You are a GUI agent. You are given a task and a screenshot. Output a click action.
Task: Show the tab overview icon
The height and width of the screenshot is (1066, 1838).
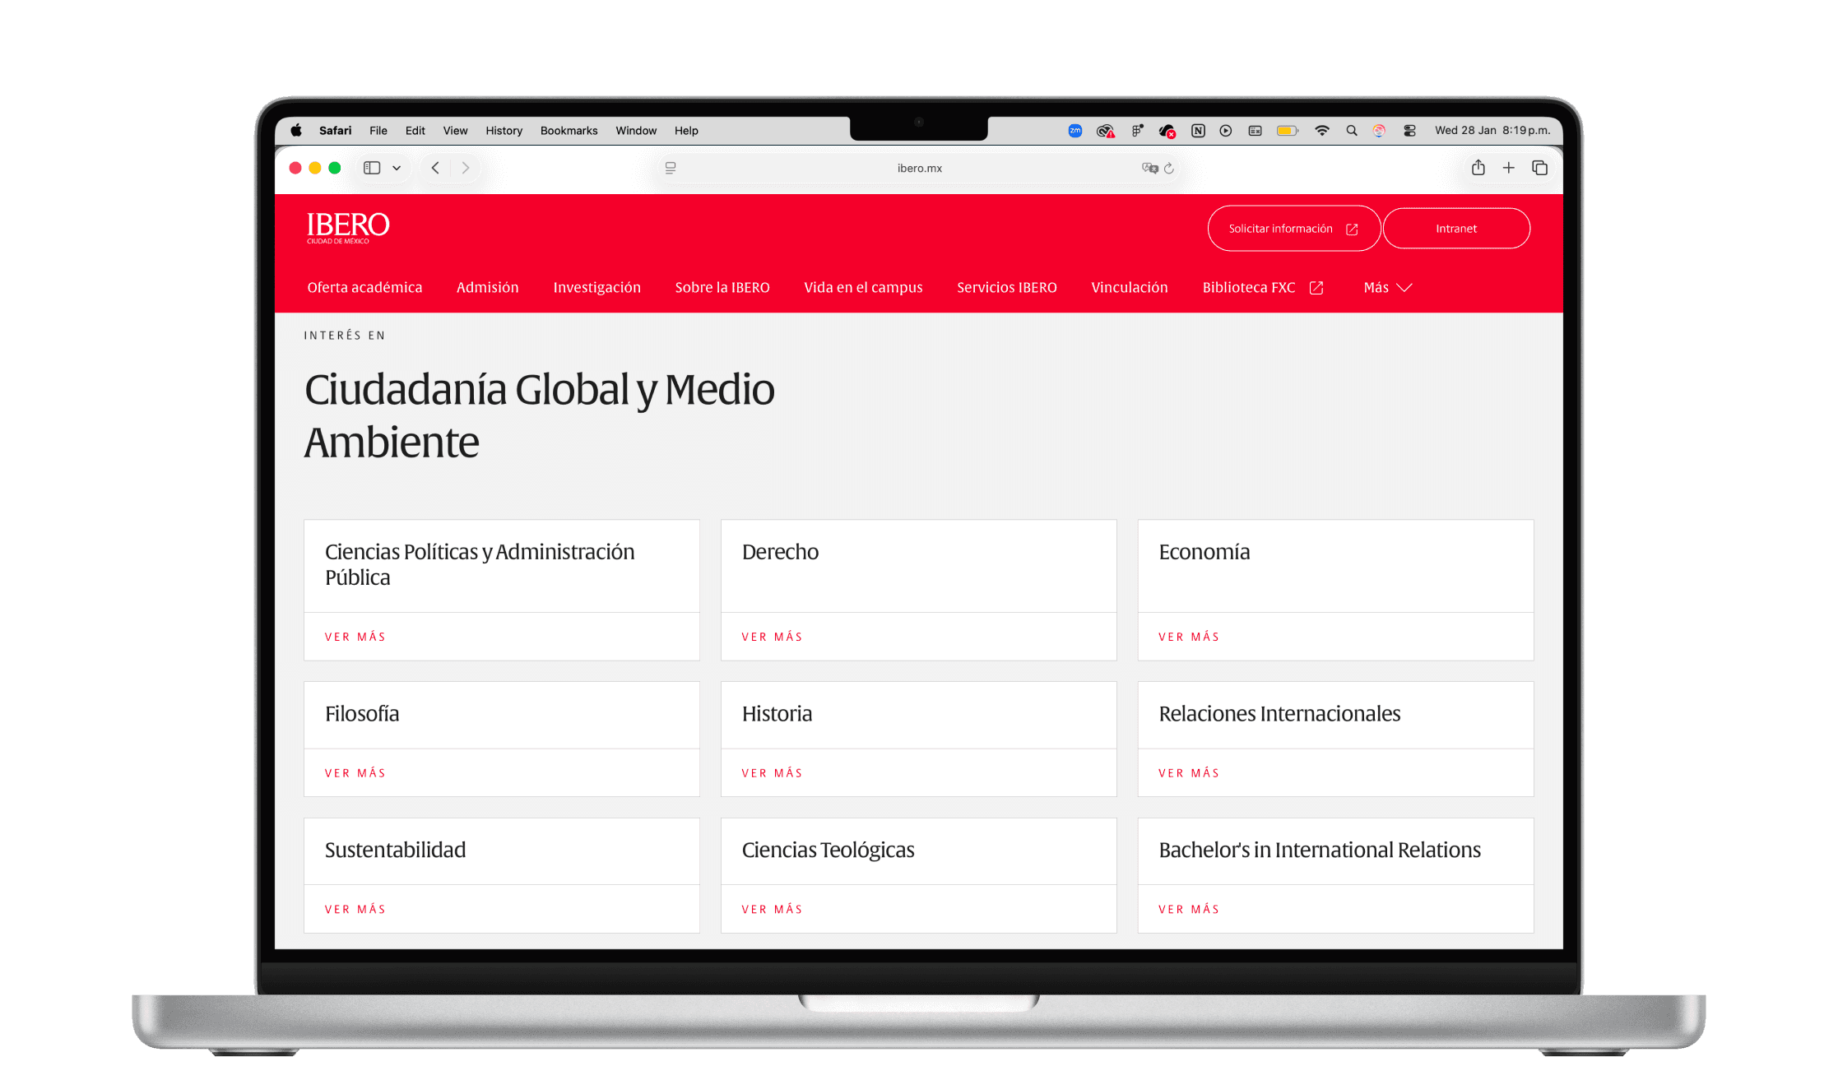[1539, 168]
